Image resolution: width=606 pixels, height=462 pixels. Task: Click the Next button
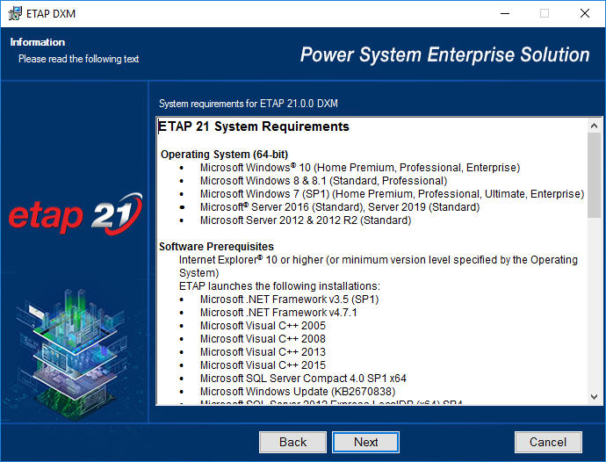(365, 442)
